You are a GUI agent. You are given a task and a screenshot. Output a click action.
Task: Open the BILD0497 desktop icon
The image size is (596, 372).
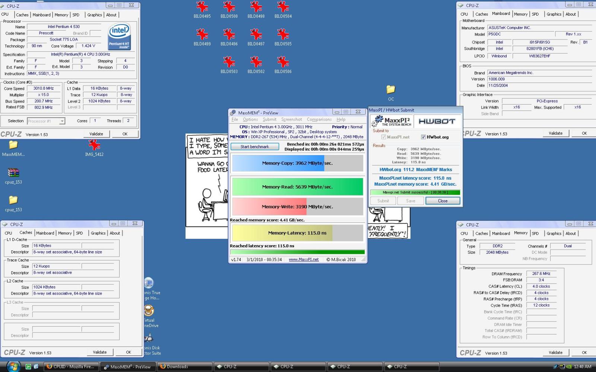(x=256, y=37)
